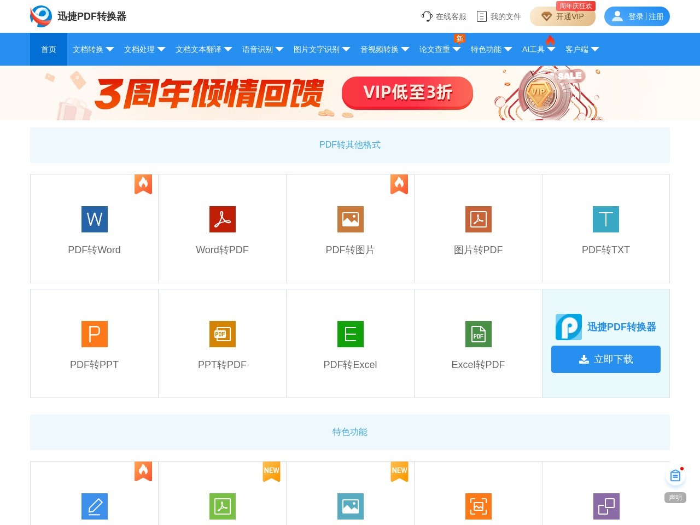
Task: Click the PDF转Excel green E icon
Action: point(350,334)
